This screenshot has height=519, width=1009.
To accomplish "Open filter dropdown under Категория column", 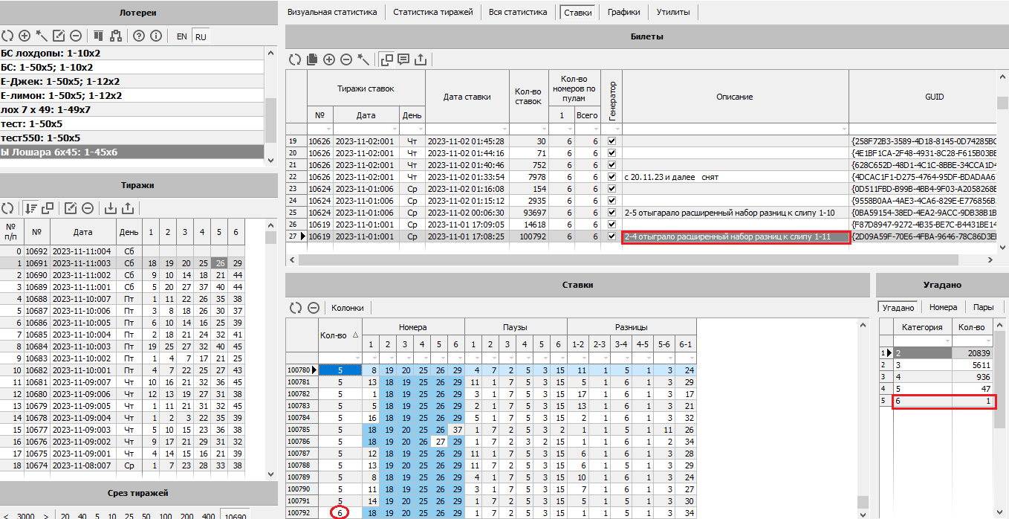I will (x=947, y=340).
